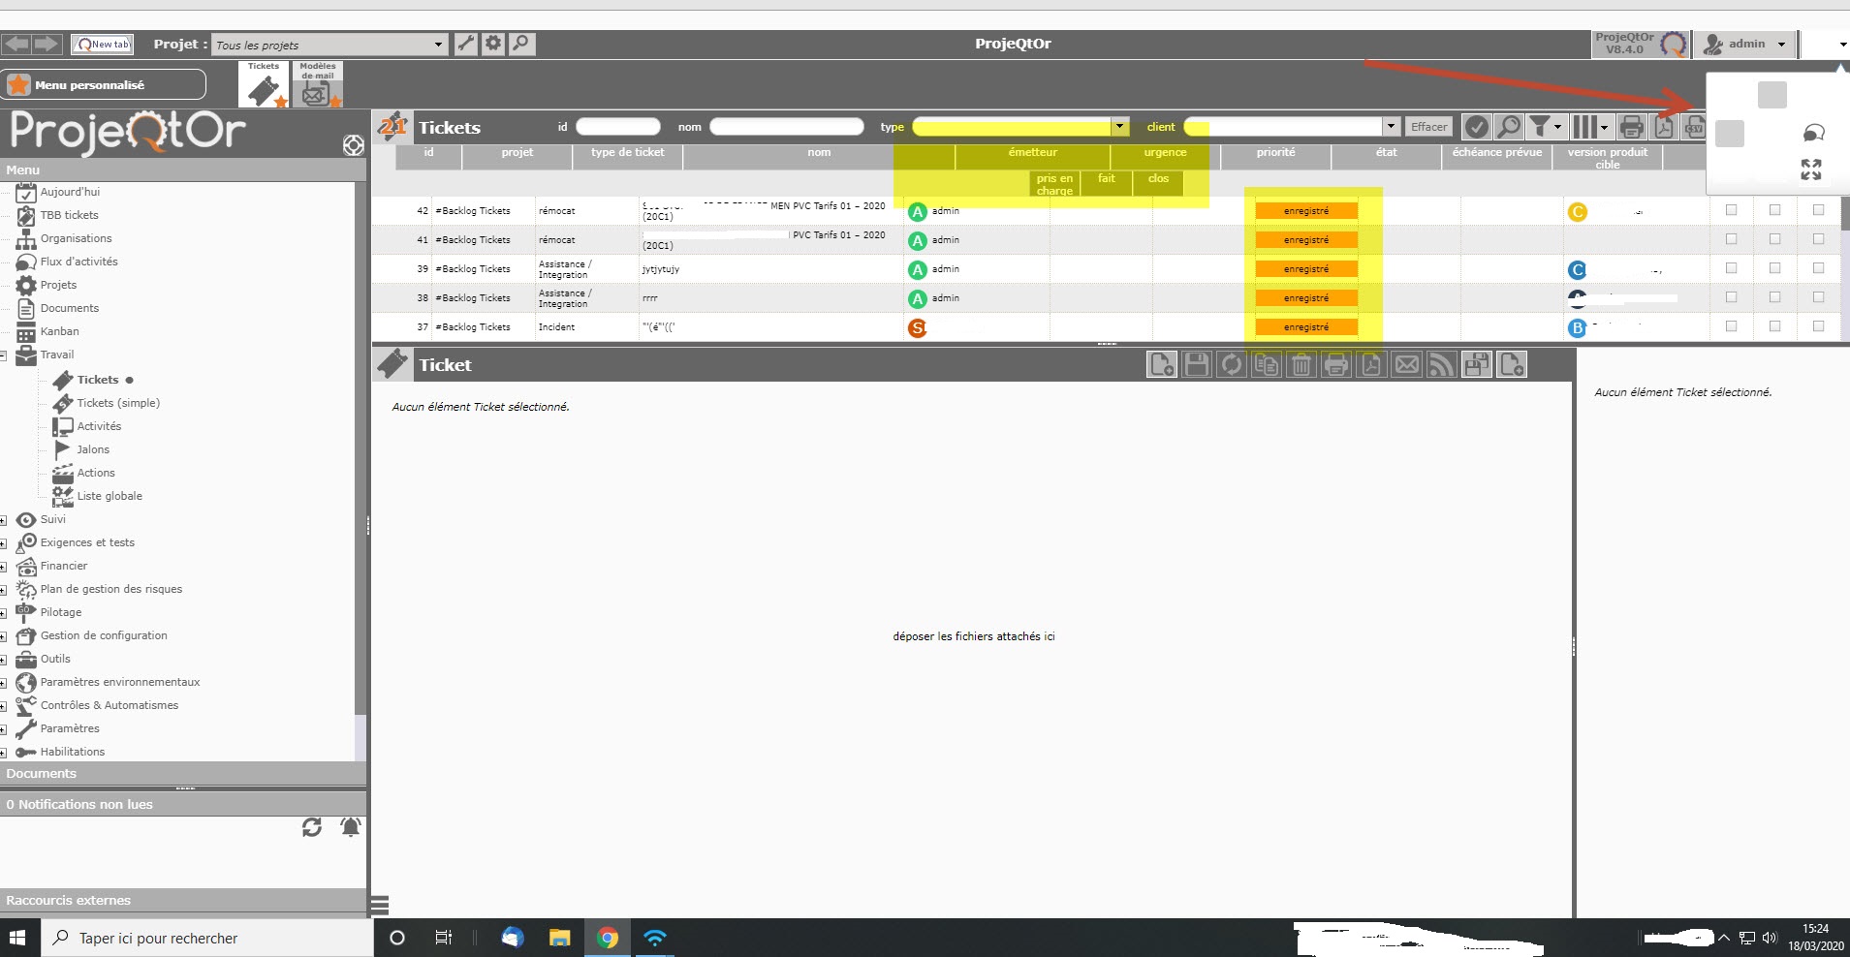Open the admin user dropdown

pyautogui.click(x=1744, y=44)
